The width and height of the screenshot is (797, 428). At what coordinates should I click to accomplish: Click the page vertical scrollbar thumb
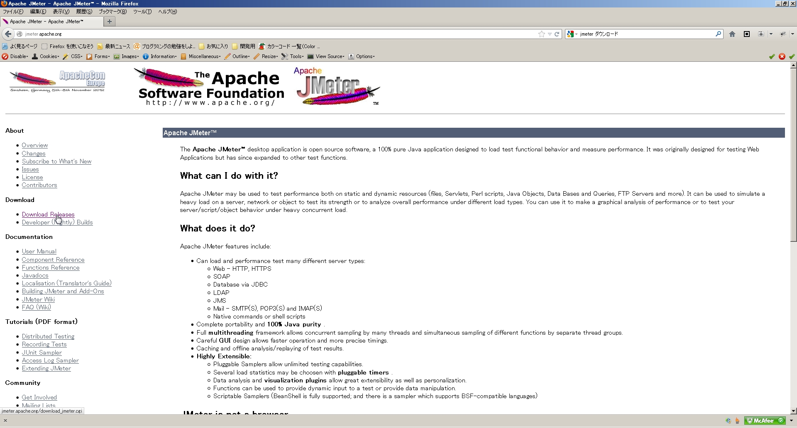point(793,155)
